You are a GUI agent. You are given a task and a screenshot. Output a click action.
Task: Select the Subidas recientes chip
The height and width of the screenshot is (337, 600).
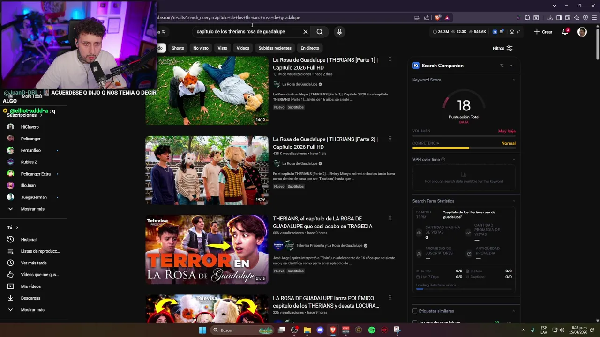(275, 48)
